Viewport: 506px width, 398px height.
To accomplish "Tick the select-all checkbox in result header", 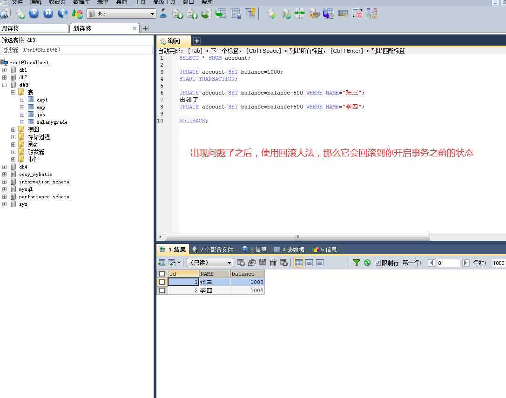I will (162, 274).
